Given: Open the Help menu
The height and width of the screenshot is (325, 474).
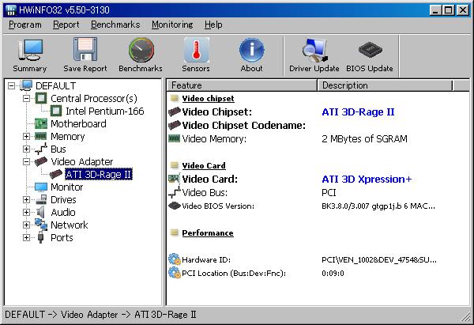Looking at the screenshot, I should [213, 25].
